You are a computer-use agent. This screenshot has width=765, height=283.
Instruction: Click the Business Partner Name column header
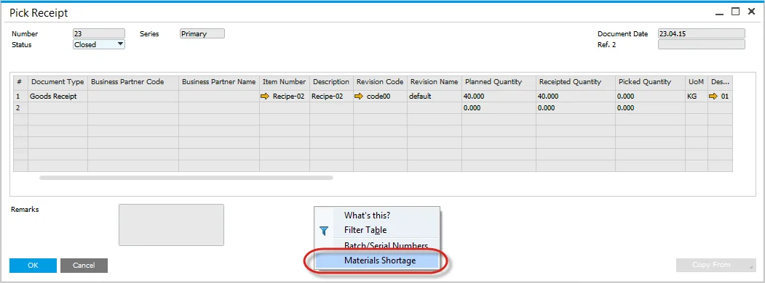click(x=219, y=82)
